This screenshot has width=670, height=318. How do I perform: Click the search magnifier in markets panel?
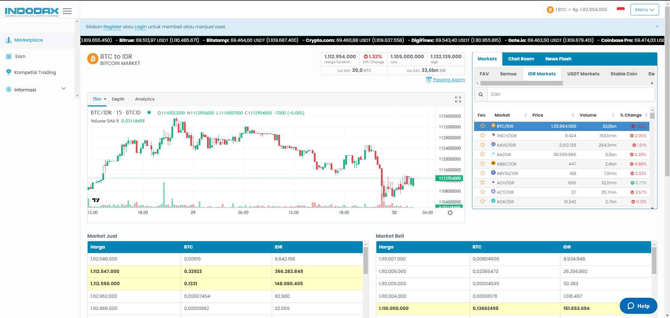click(481, 94)
